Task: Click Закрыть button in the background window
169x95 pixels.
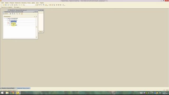Action: pos(41,32)
